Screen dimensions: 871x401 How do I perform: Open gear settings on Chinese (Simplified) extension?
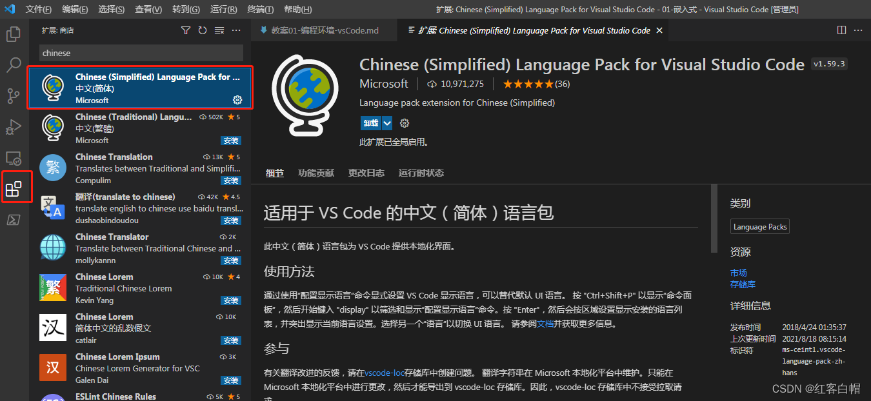(x=237, y=101)
